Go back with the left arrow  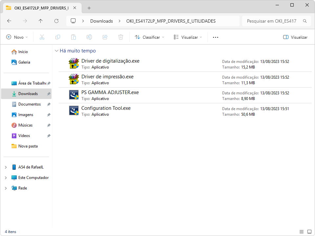click(x=9, y=21)
